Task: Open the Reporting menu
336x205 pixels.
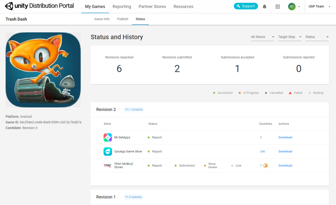Action: (x=121, y=7)
